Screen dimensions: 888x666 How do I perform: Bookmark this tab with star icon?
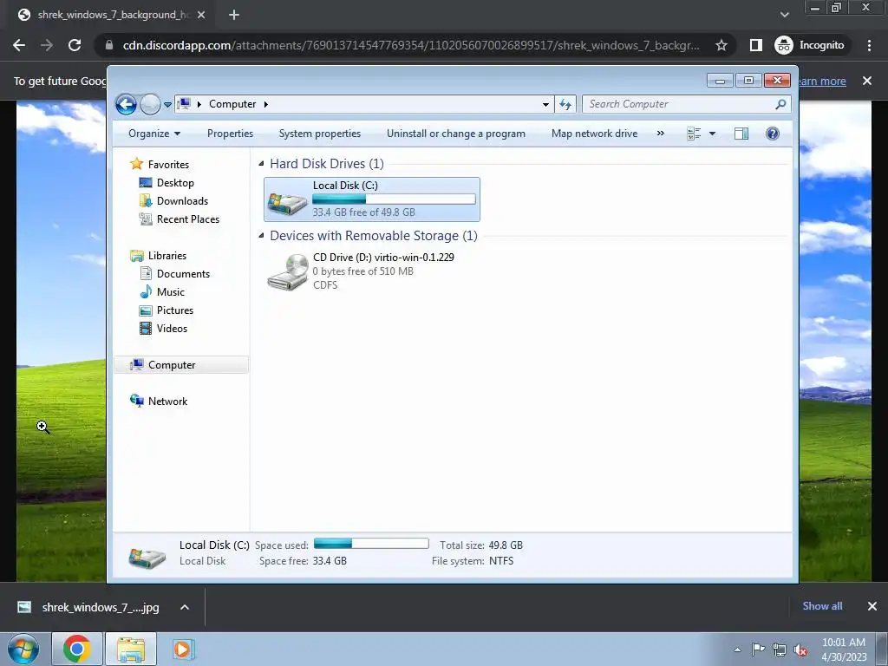point(721,45)
